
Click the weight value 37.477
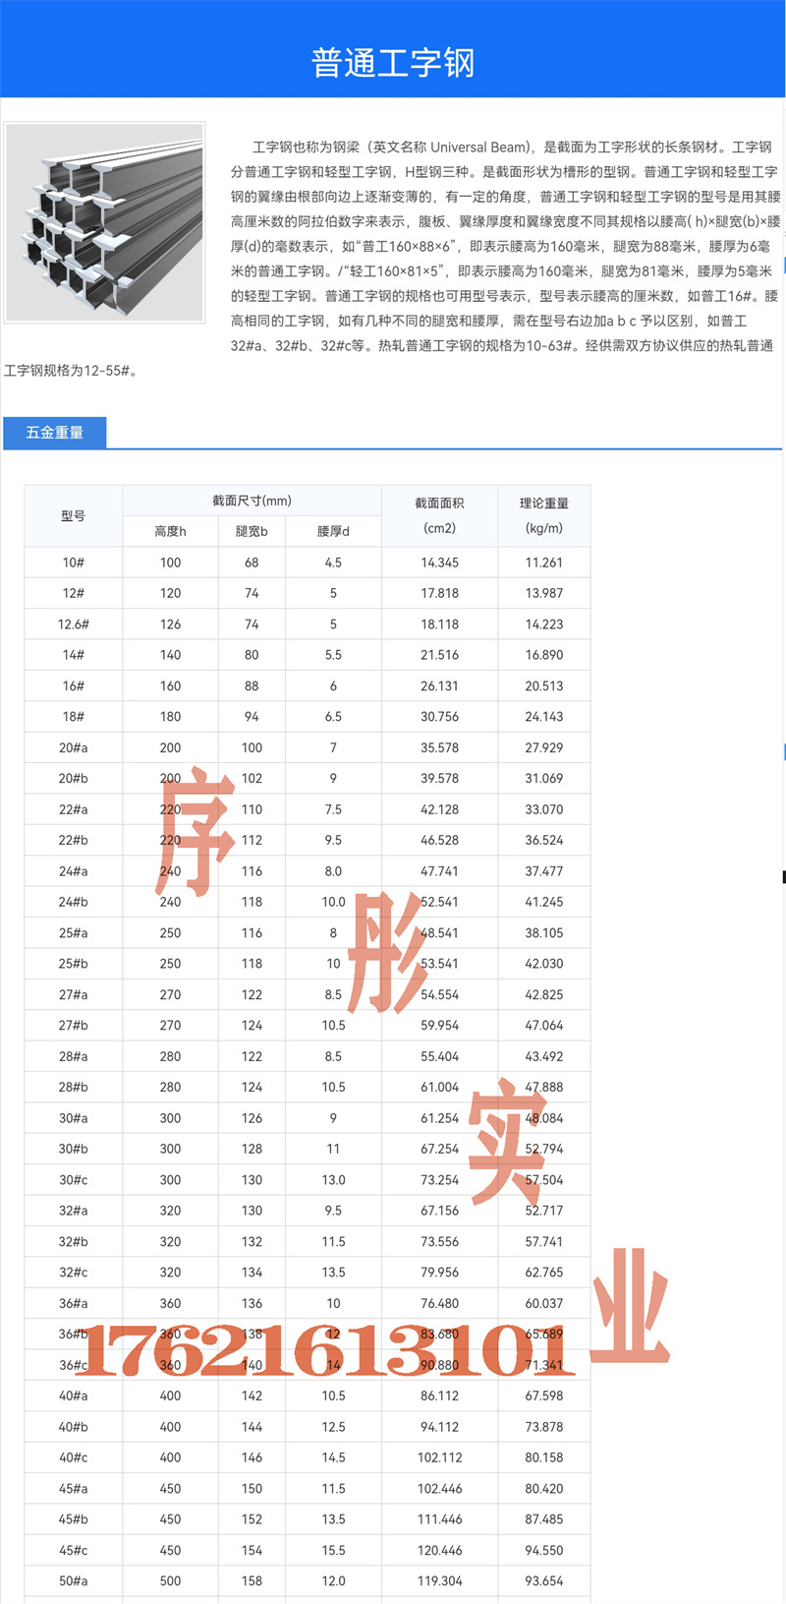pyautogui.click(x=544, y=871)
